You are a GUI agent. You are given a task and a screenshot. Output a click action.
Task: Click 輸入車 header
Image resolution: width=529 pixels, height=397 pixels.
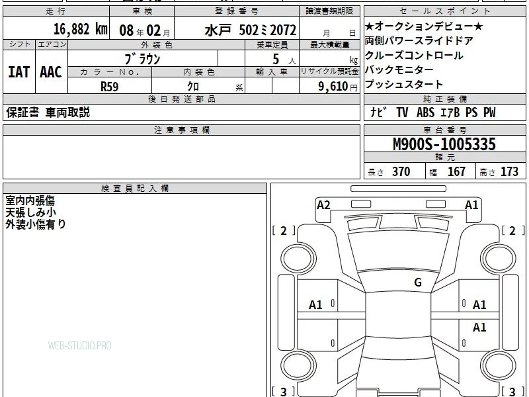coord(272,72)
